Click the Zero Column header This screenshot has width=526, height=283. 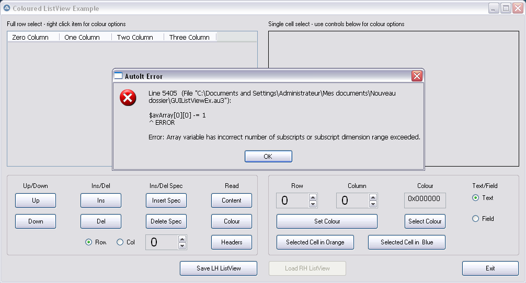pyautogui.click(x=33, y=37)
